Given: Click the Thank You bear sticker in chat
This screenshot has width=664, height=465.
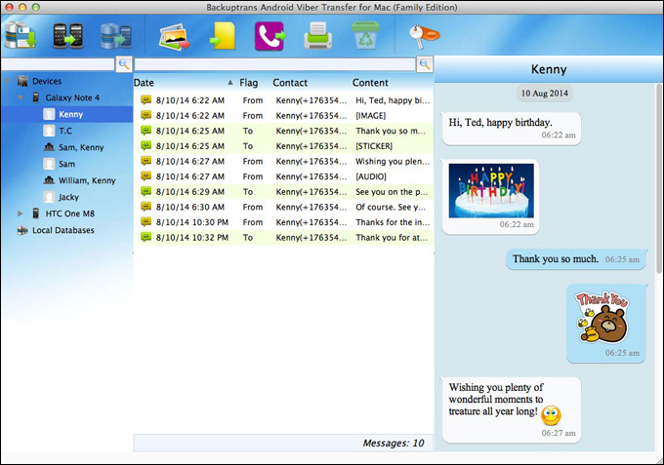Looking at the screenshot, I should click(x=602, y=316).
